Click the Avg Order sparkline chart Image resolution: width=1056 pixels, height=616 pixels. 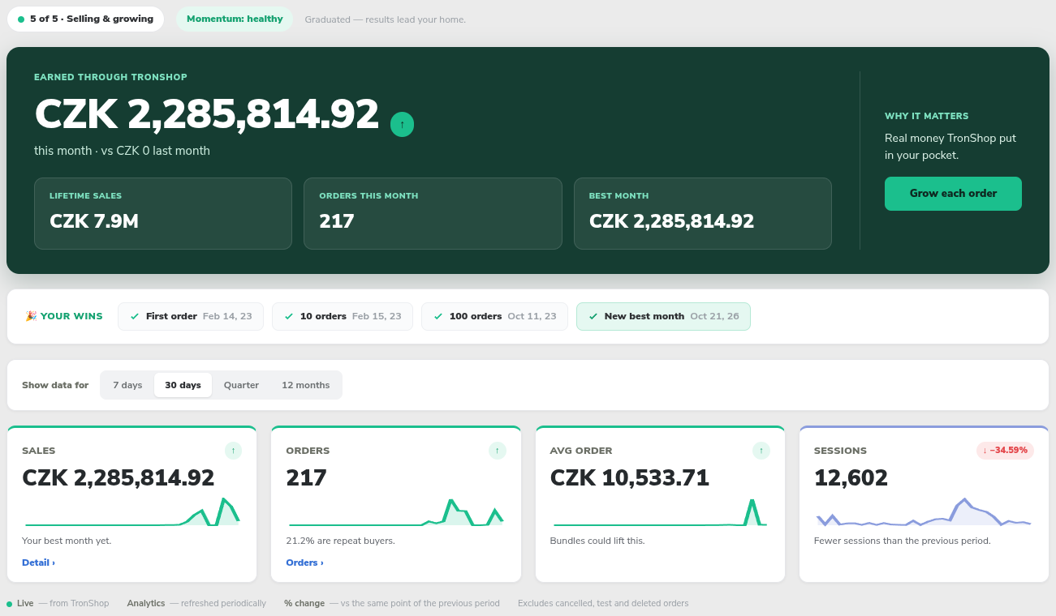click(660, 511)
